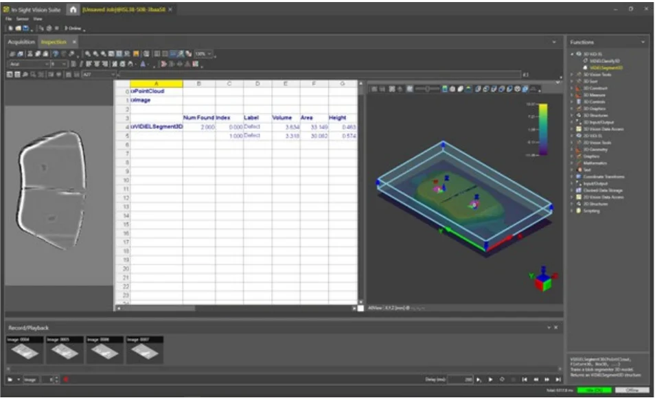Toggle the sensor Online button

click(73, 28)
